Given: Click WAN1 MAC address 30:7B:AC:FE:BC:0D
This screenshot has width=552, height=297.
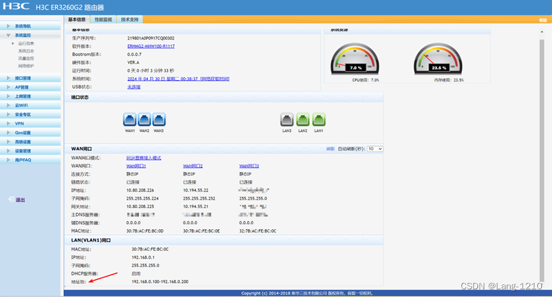Looking at the screenshot, I should click(145, 231).
